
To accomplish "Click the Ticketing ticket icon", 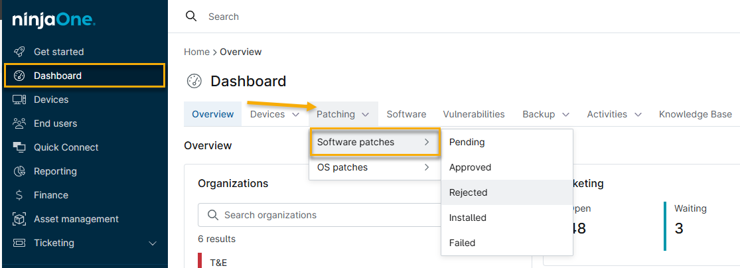I will tap(20, 243).
